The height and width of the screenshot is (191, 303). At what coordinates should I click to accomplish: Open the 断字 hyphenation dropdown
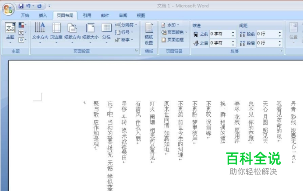click(x=124, y=40)
